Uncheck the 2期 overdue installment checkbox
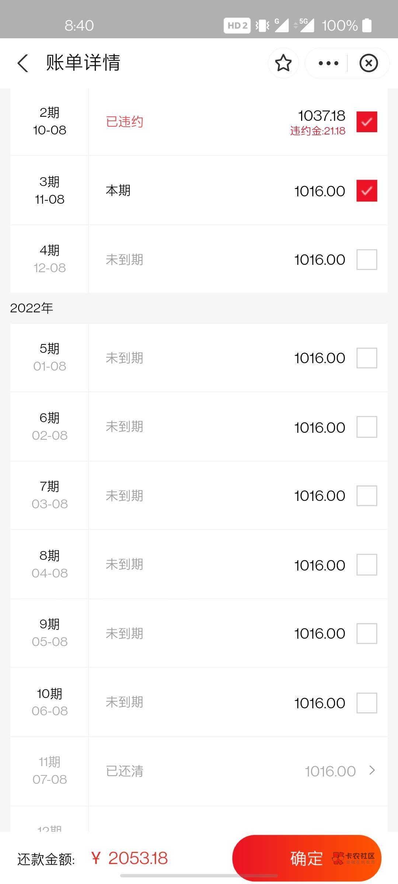This screenshot has width=398, height=884. click(367, 122)
